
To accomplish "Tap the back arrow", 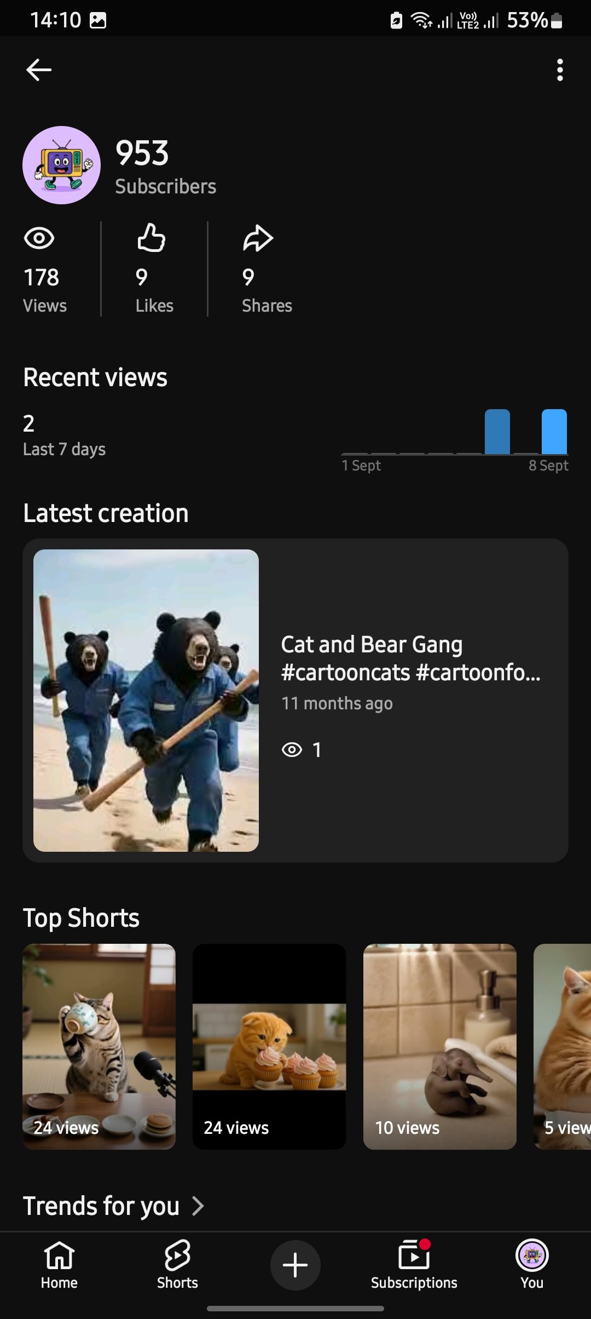I will (39, 70).
